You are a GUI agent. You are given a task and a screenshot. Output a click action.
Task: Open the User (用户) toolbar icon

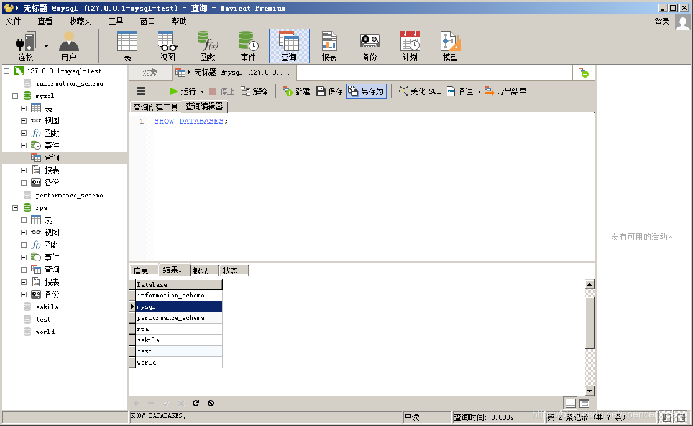68,46
